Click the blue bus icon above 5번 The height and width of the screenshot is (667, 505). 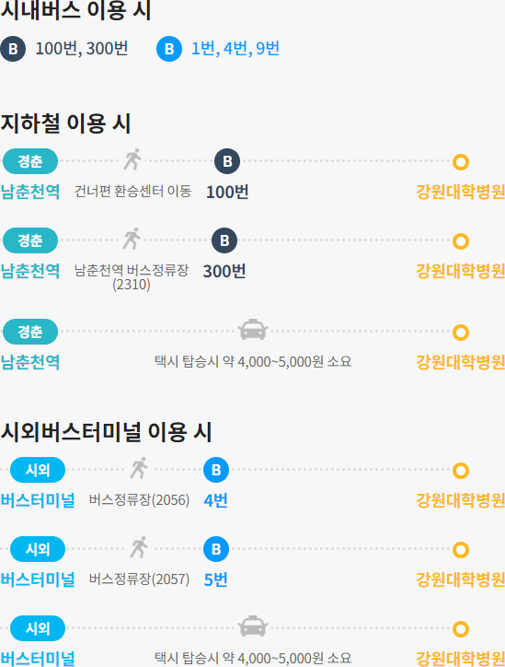[216, 549]
